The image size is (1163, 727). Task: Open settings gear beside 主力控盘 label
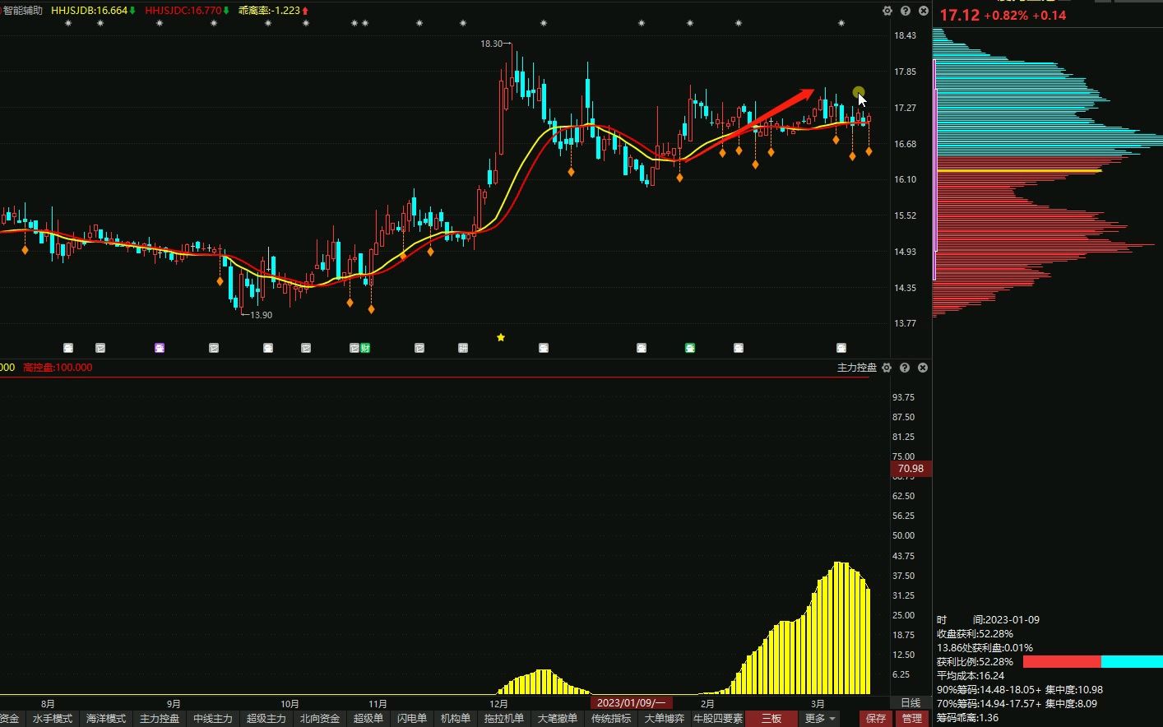(x=887, y=368)
